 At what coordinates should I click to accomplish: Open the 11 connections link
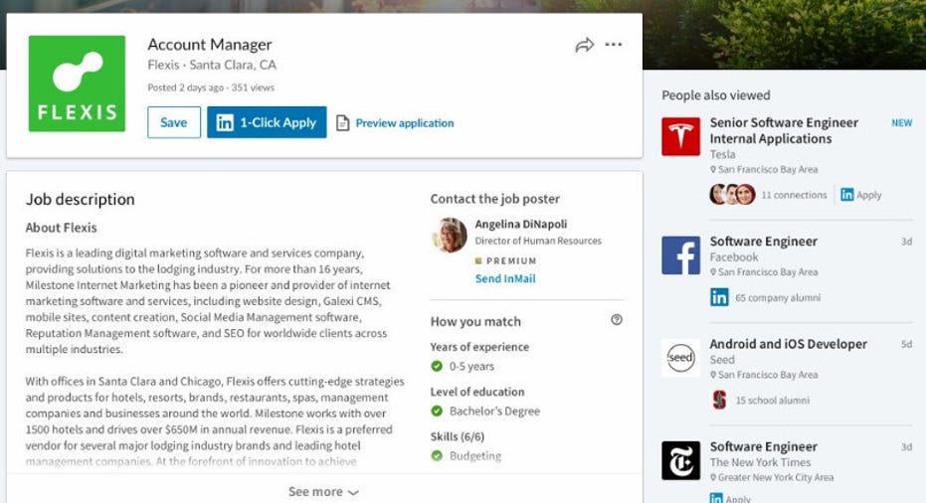tap(794, 195)
